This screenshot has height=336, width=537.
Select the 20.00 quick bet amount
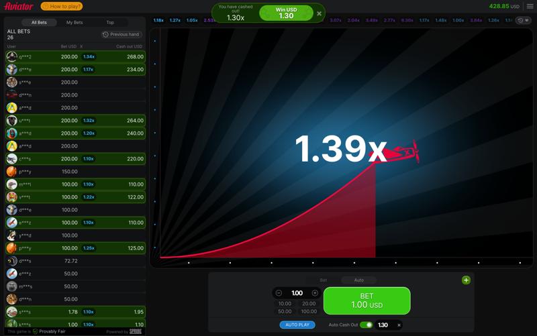pos(309,304)
